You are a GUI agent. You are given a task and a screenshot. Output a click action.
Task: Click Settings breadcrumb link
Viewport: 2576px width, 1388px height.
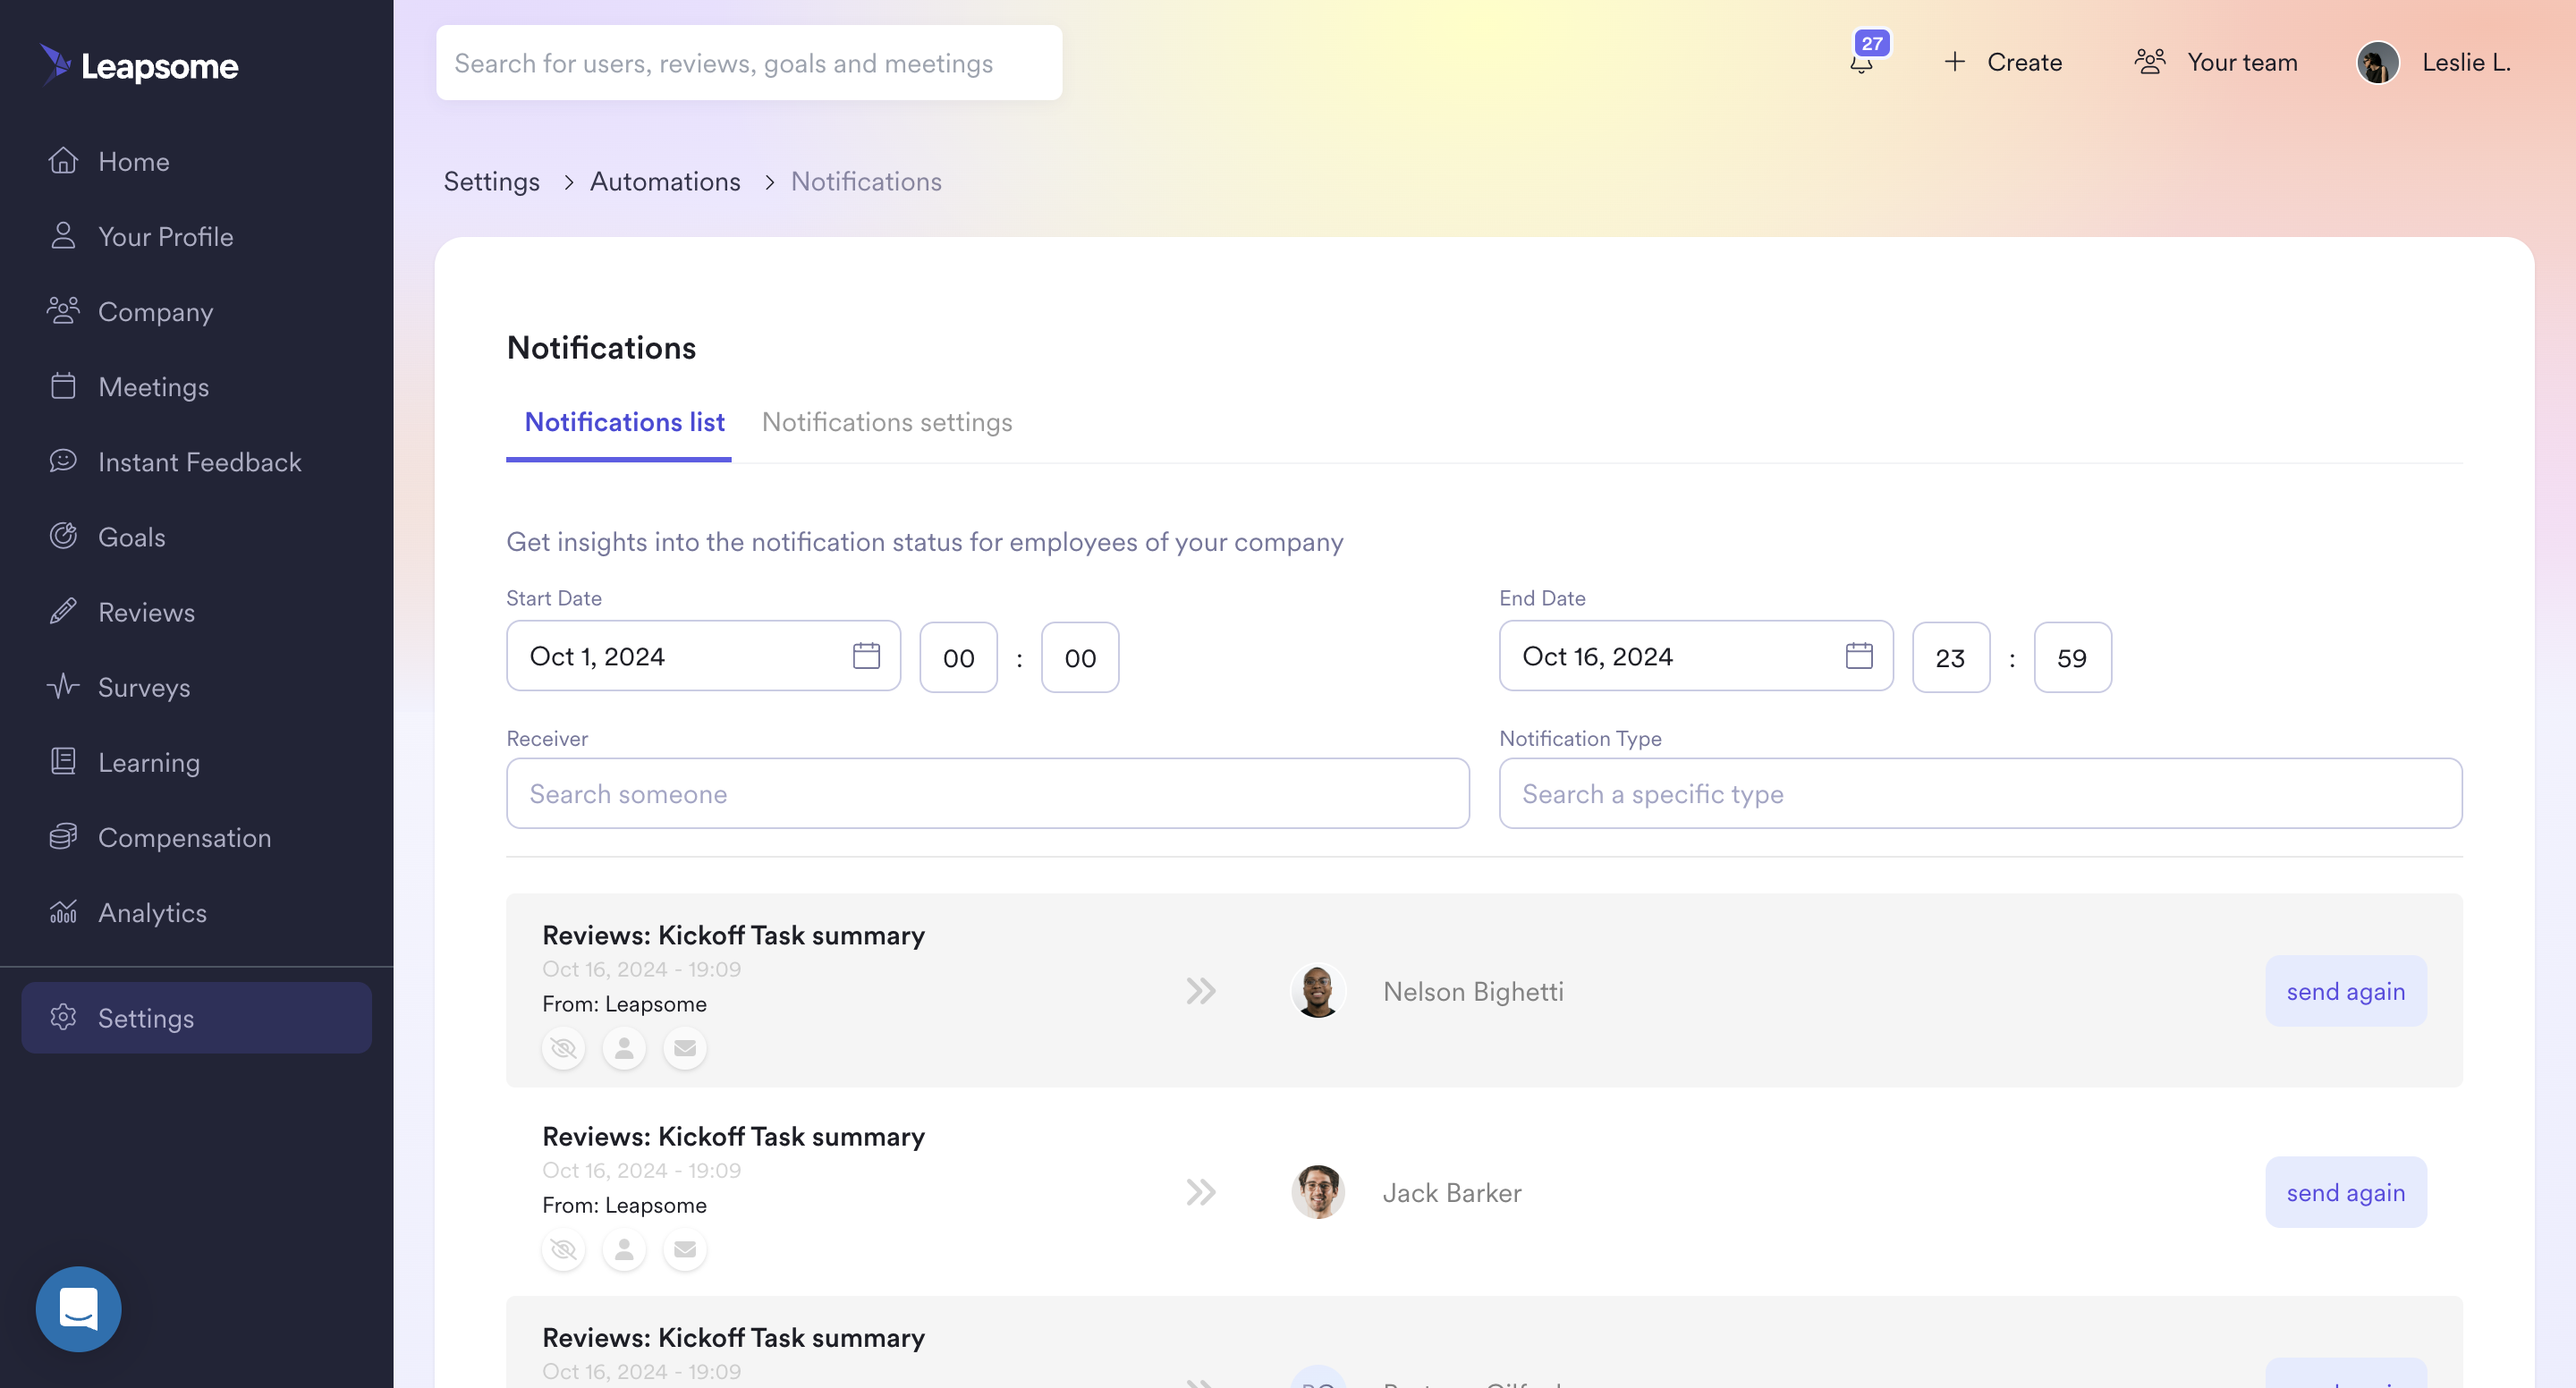point(491,181)
